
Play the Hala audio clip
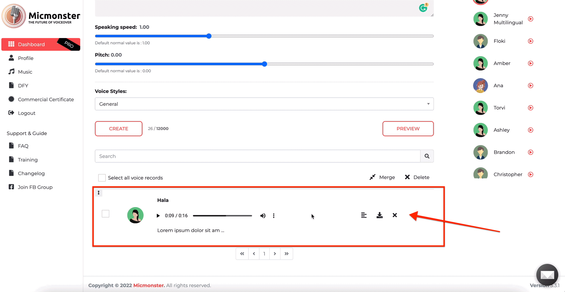(158, 216)
